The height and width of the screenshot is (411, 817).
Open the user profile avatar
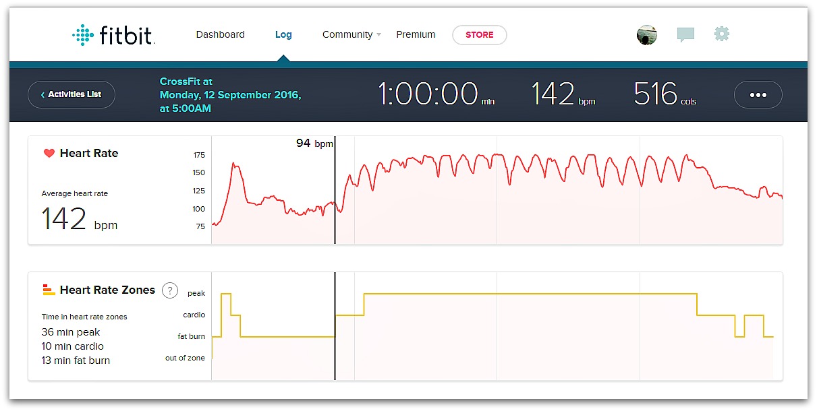tap(646, 35)
